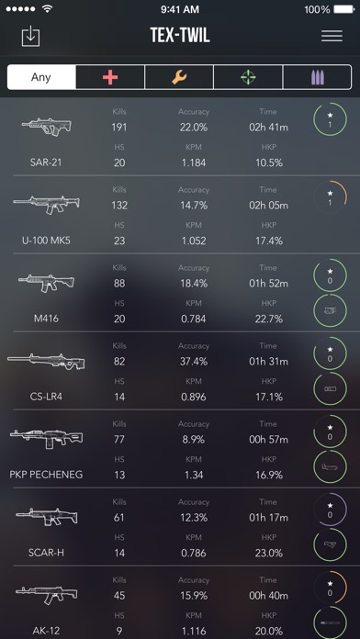The width and height of the screenshot is (360, 639).
Task: Tap the AK-12 attachment unlock circle
Action: tap(330, 622)
